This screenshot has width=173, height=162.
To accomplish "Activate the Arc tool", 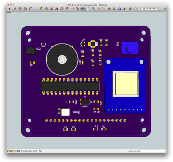I will click(x=31, y=9).
